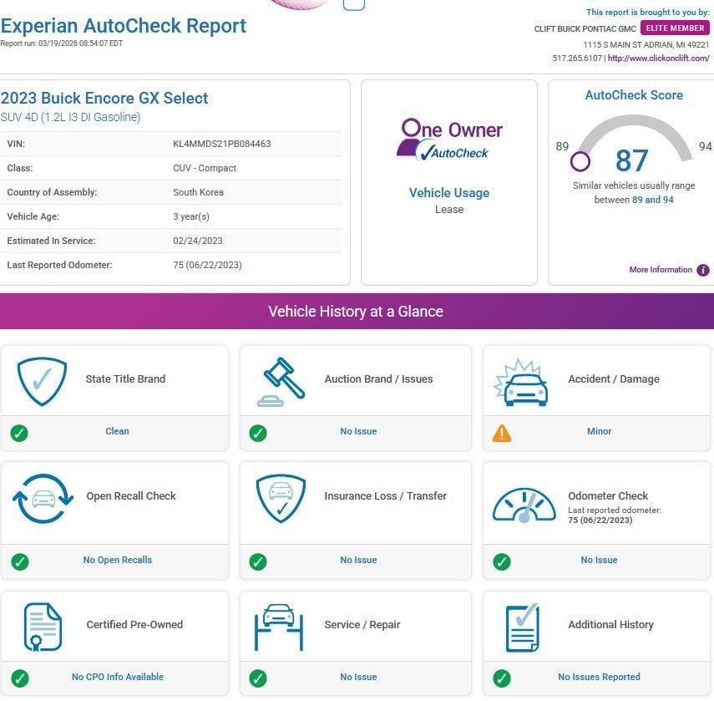Click the State Title Brand shield icon
714x701 pixels.
(42, 381)
